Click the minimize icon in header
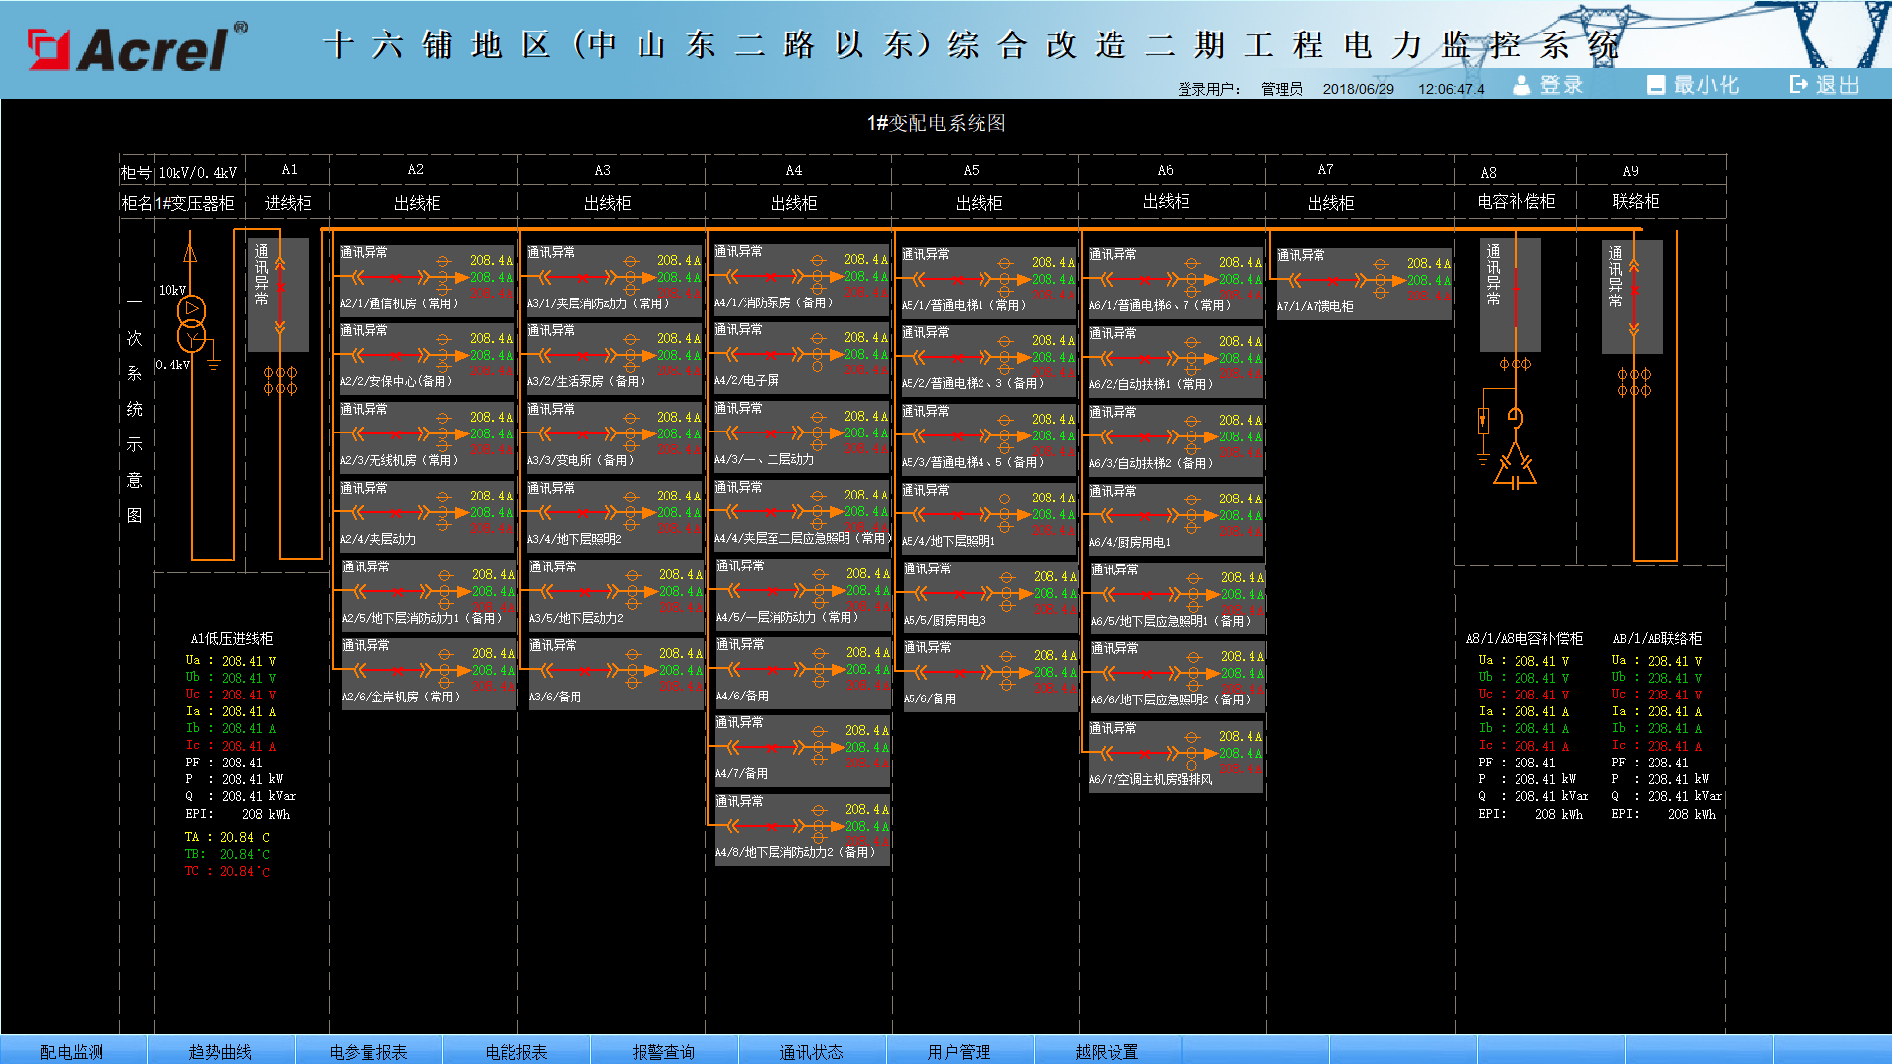 (x=1655, y=85)
